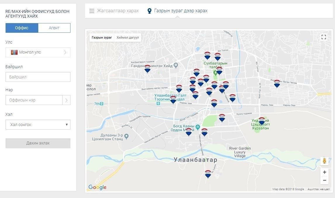This screenshot has width=335, height=198.
Task: Zoom out the map with minus
Action: tap(324, 180)
